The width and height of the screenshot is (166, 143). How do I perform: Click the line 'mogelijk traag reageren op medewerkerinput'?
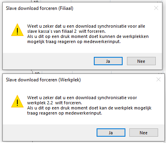pyautogui.click(x=74, y=41)
